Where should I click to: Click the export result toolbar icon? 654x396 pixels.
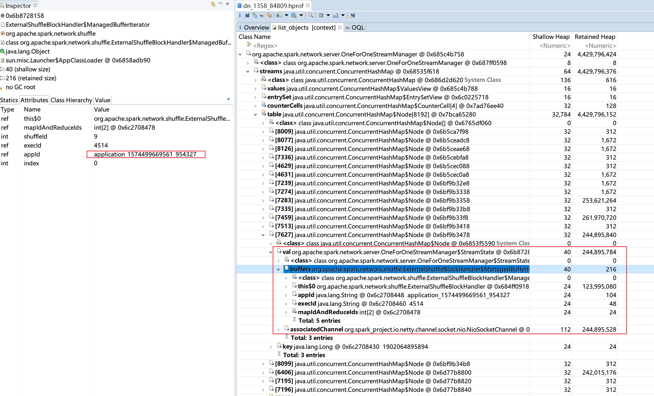pos(336,15)
